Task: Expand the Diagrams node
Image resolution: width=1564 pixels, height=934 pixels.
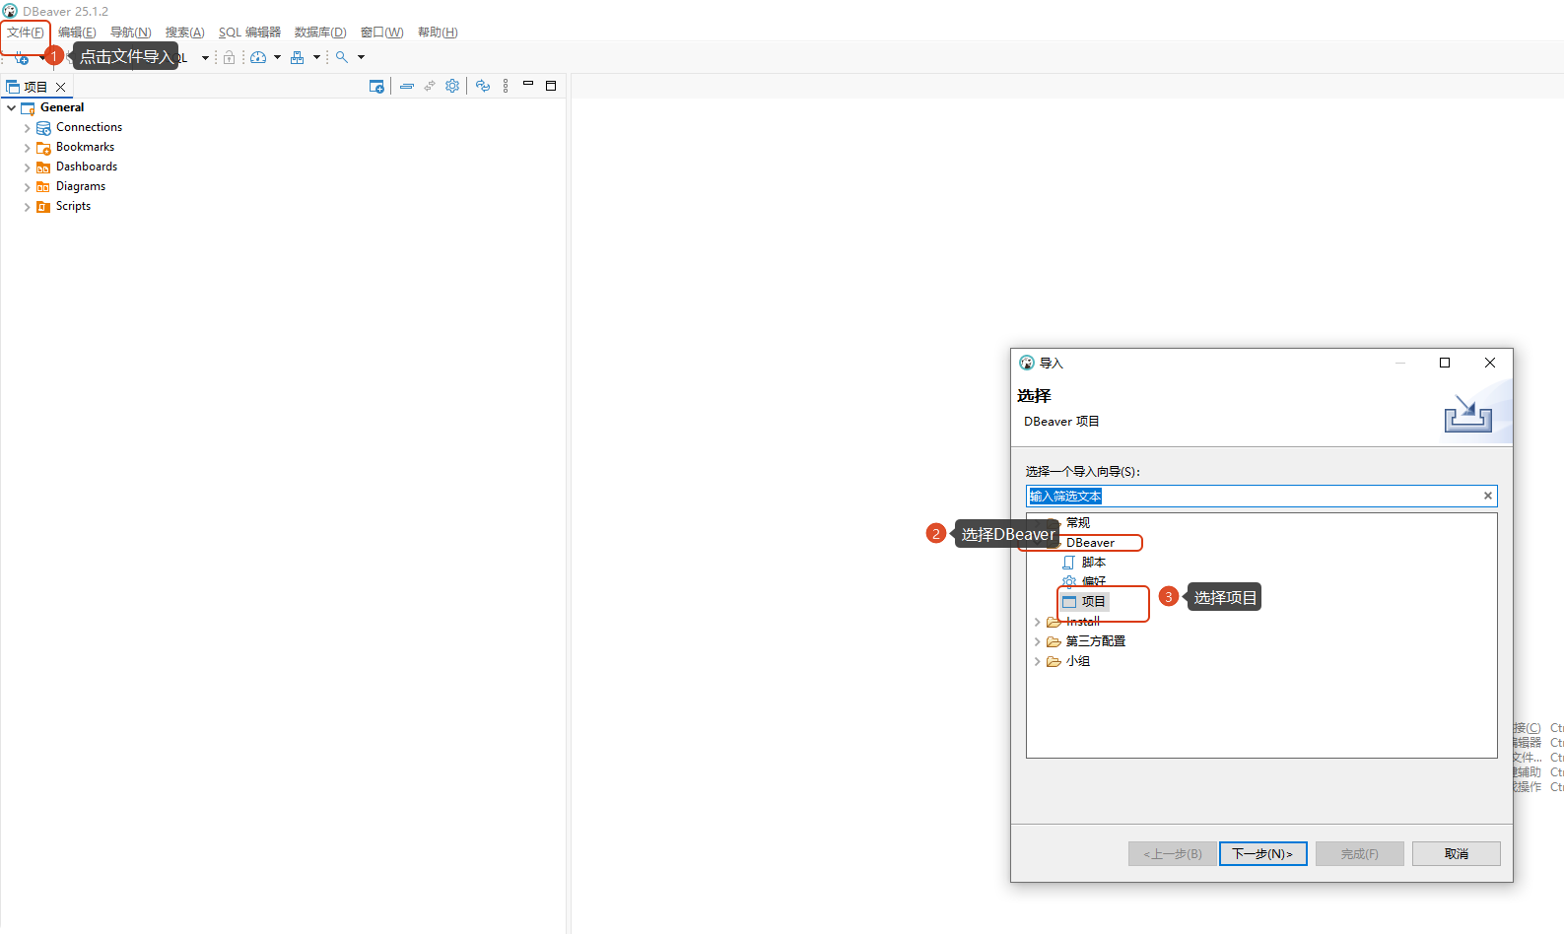Action: [x=27, y=187]
